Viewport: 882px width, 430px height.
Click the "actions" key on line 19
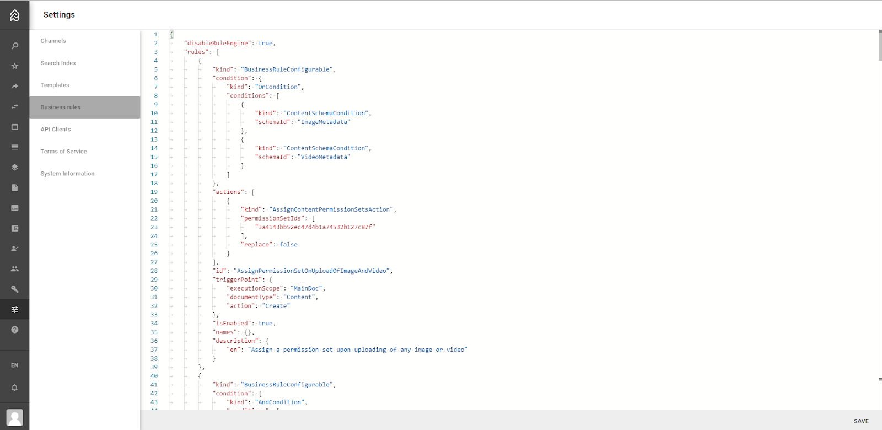pos(228,192)
